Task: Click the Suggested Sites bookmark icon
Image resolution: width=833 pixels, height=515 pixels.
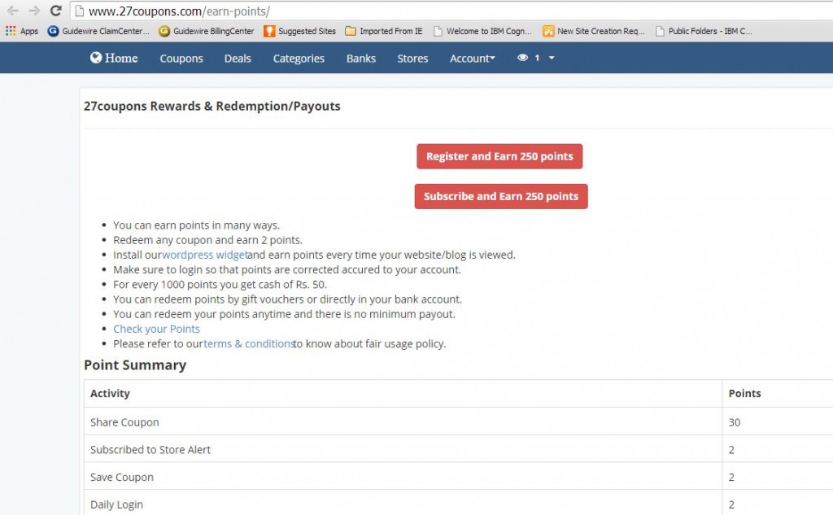Action: point(269,31)
